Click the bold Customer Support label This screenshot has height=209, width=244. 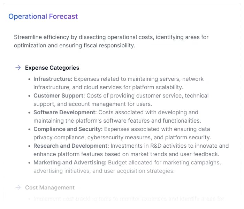coord(59,95)
